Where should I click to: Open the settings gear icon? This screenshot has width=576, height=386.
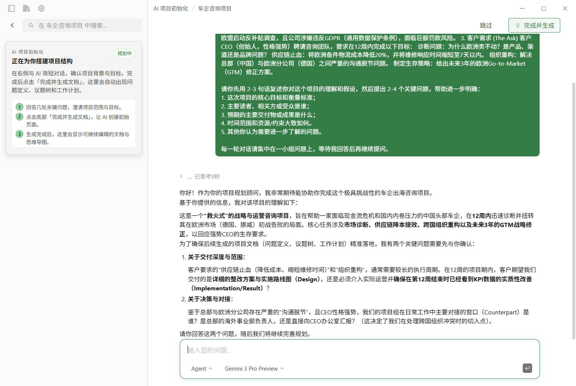point(41,8)
